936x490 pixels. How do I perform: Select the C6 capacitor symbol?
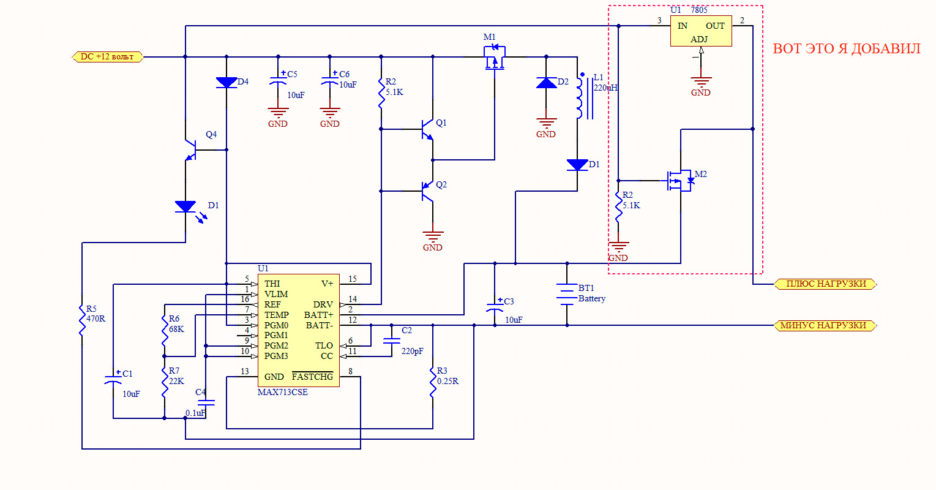coord(330,81)
